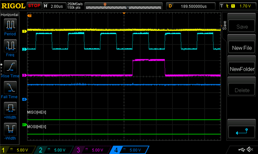Screen dimensions: 258x154
Task: Click the horizontal timebase 2.00us readout
Action: (57, 6)
